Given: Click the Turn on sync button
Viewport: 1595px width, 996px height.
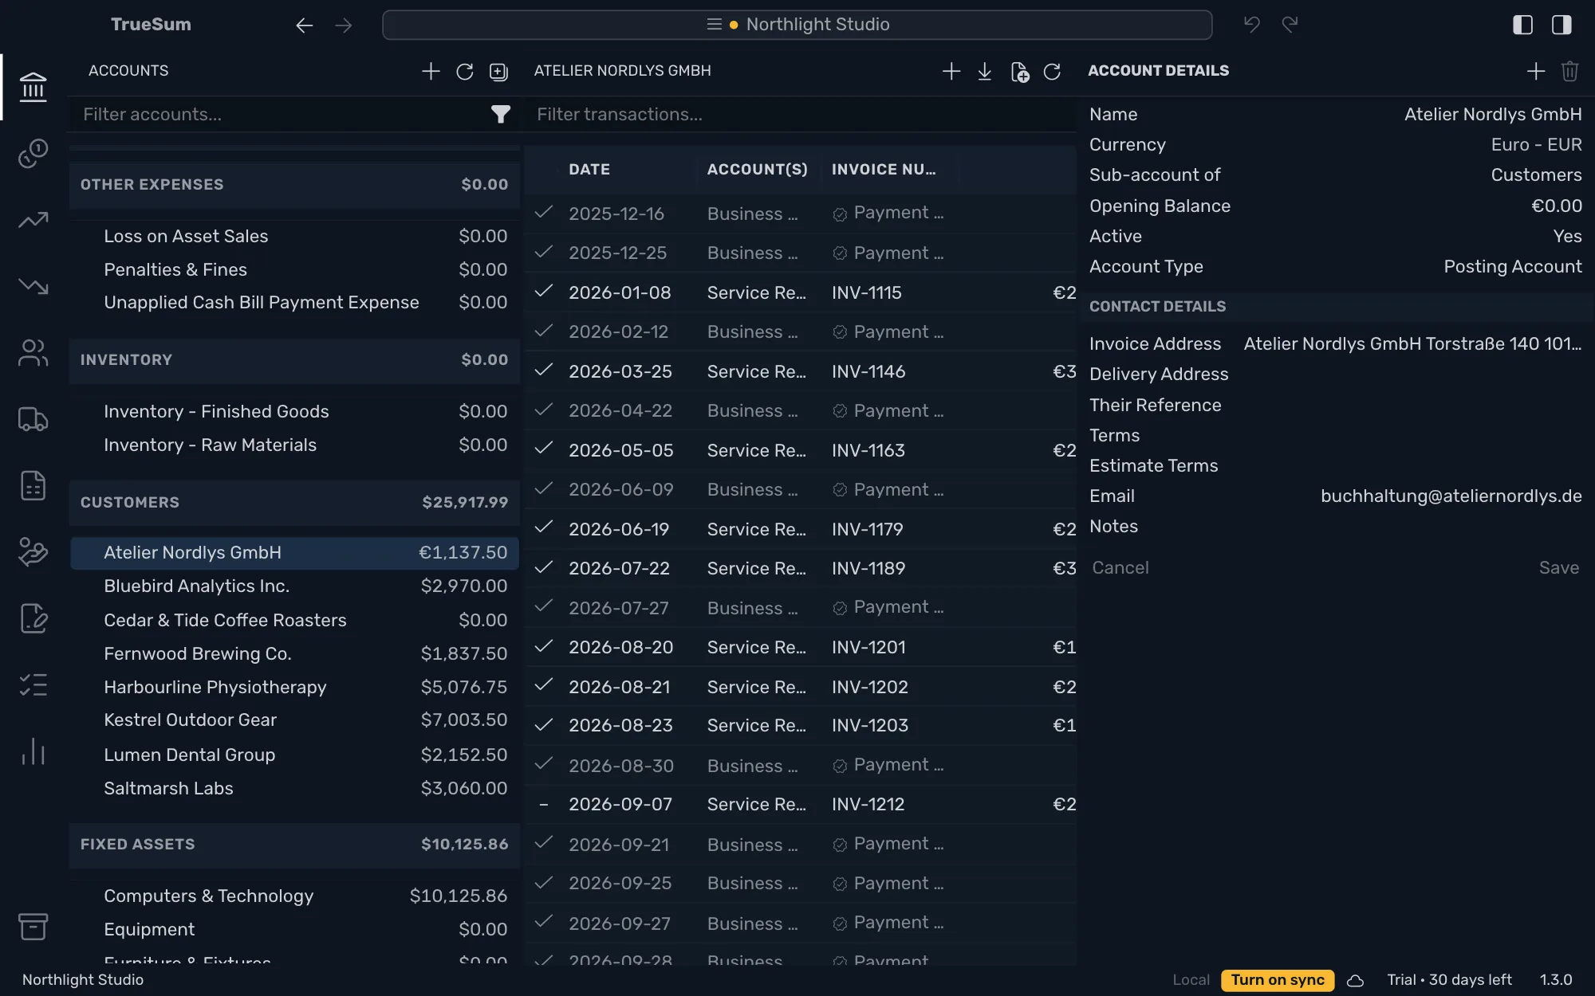Looking at the screenshot, I should click(1277, 980).
